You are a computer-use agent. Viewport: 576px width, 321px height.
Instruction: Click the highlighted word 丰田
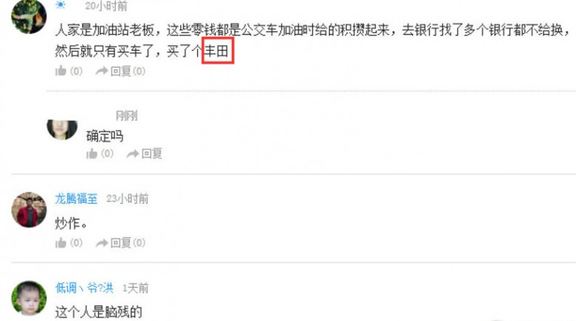[x=217, y=51]
